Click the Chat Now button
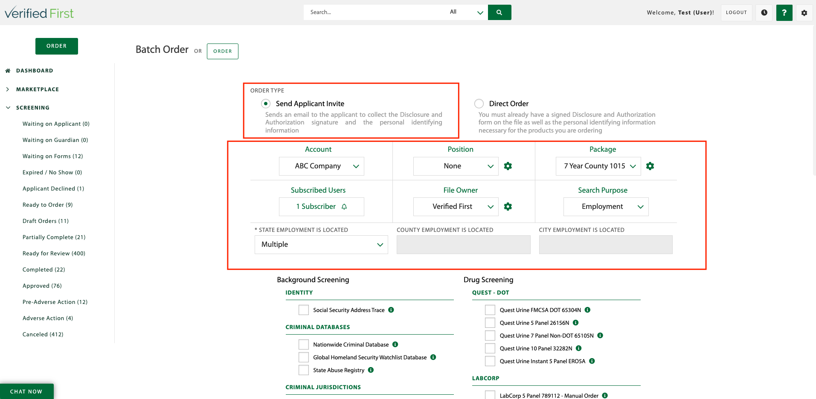Viewport: 816px width, 399px height. pyautogui.click(x=26, y=391)
